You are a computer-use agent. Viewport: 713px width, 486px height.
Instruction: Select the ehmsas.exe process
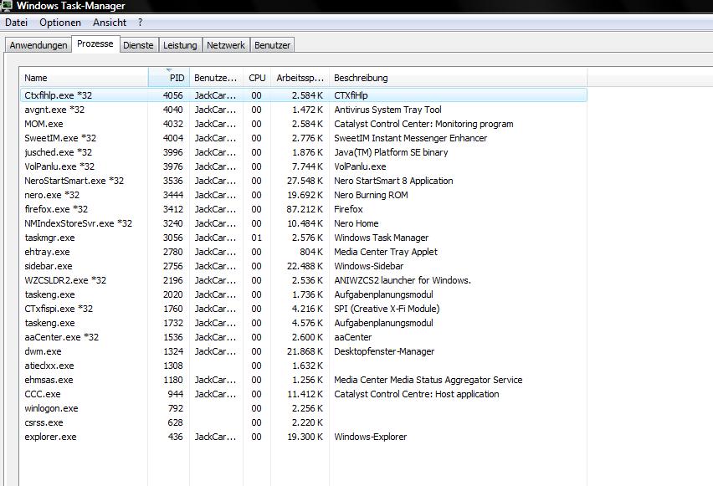pyautogui.click(x=303, y=380)
